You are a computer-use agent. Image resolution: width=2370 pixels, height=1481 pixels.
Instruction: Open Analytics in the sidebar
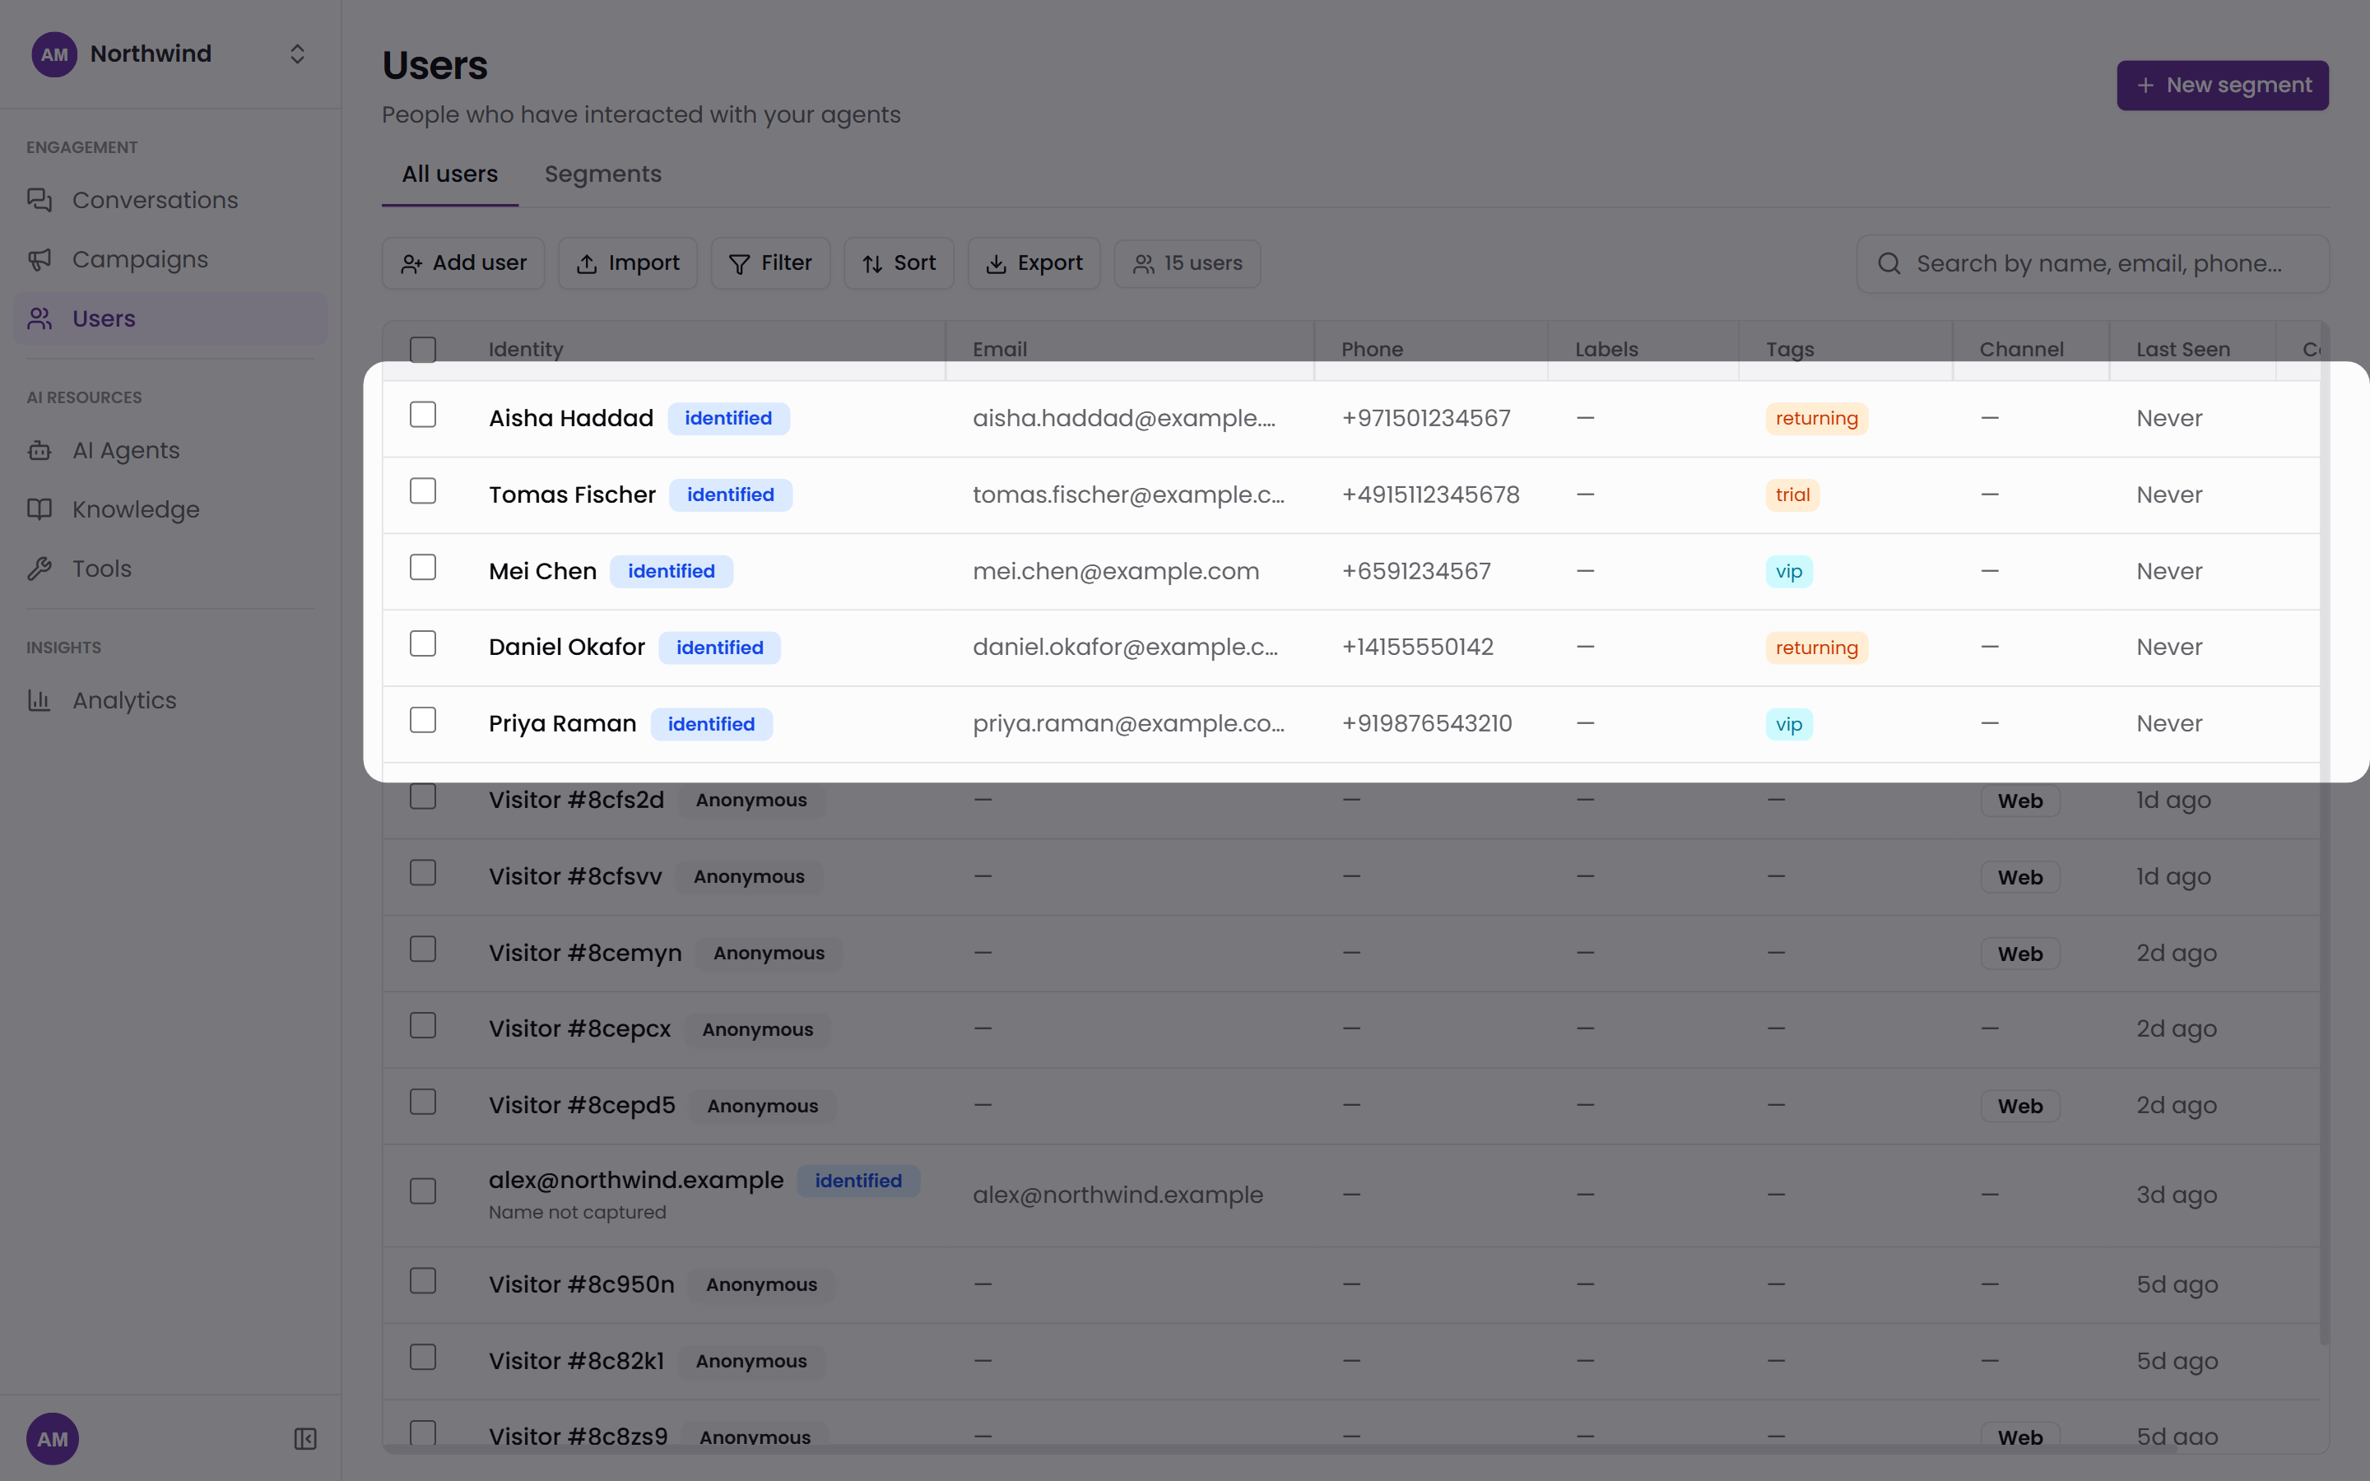[170, 700]
